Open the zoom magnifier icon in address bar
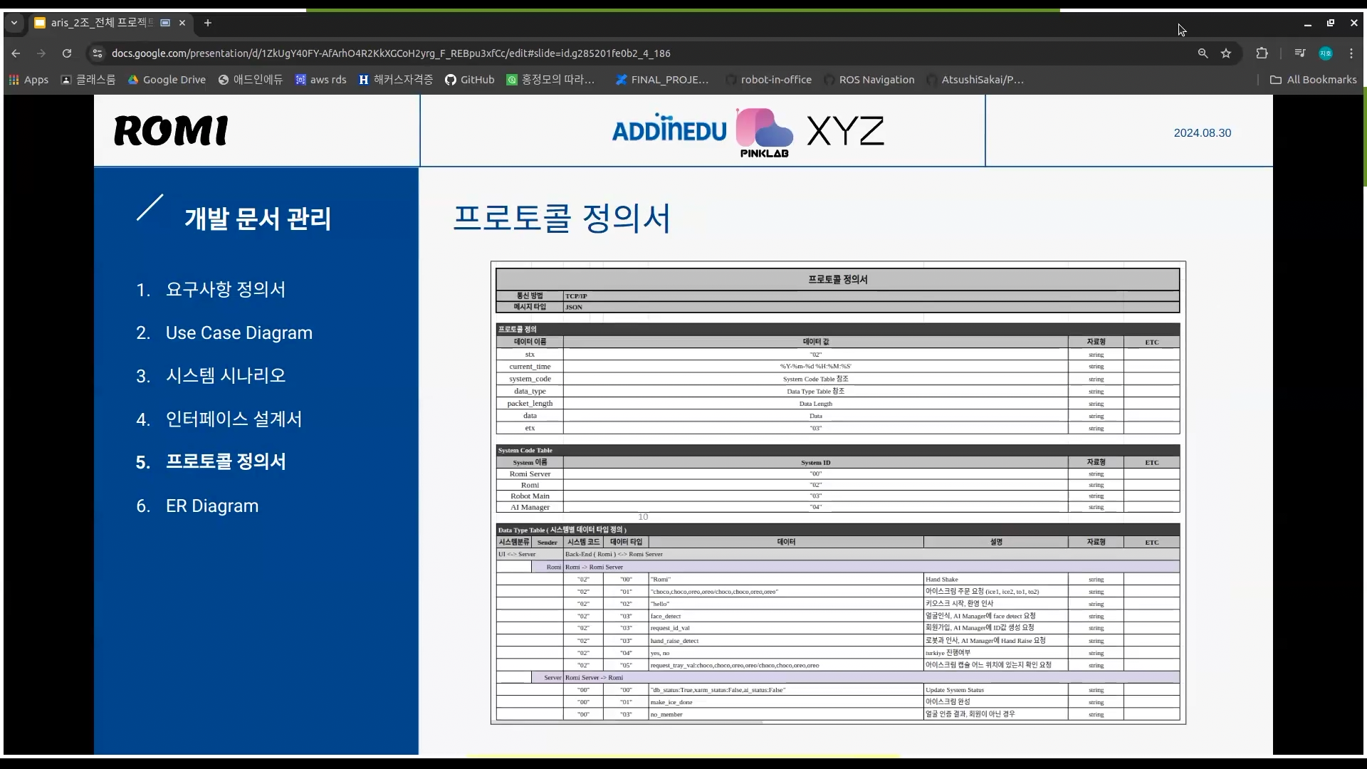The image size is (1367, 769). point(1203,53)
